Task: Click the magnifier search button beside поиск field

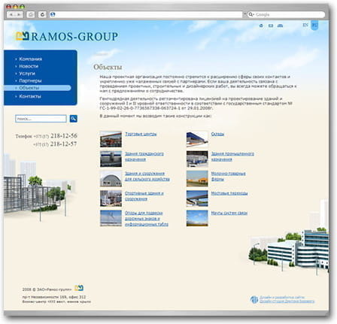Action: pyautogui.click(x=74, y=119)
